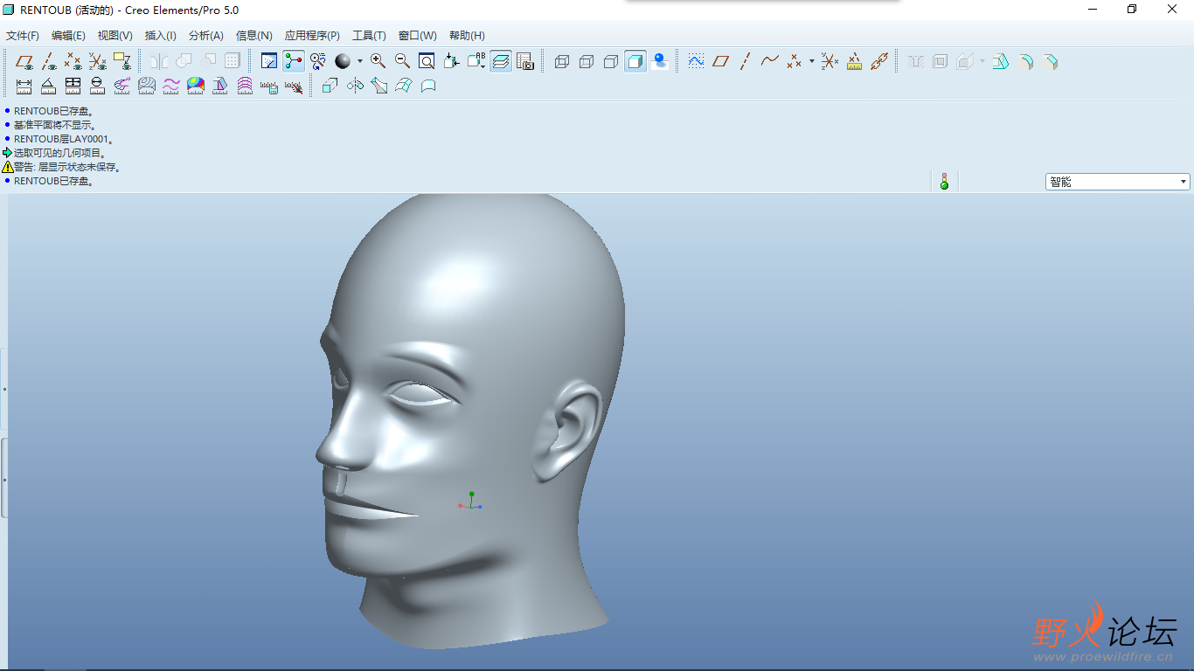Click the Zoom In magnifier icon
Image resolution: width=1194 pixels, height=671 pixels.
[x=378, y=61]
